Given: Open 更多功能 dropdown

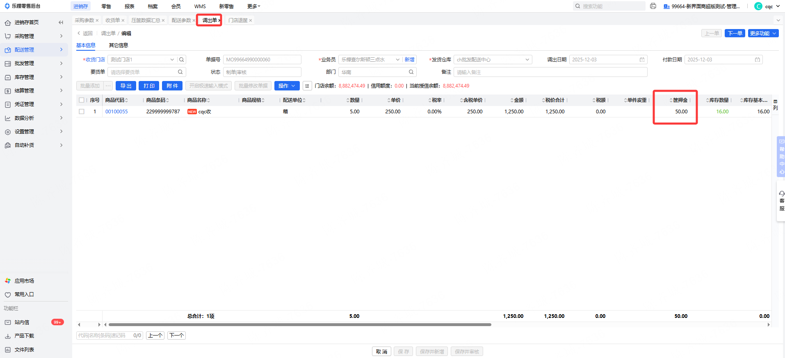Looking at the screenshot, I should point(763,34).
